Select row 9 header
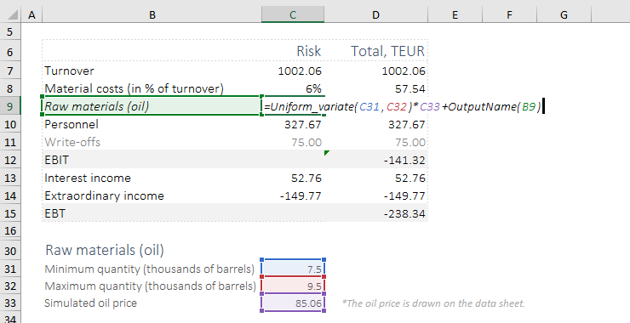 pyautogui.click(x=10, y=106)
